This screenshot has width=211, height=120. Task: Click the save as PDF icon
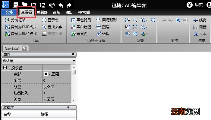[x=43, y=5]
